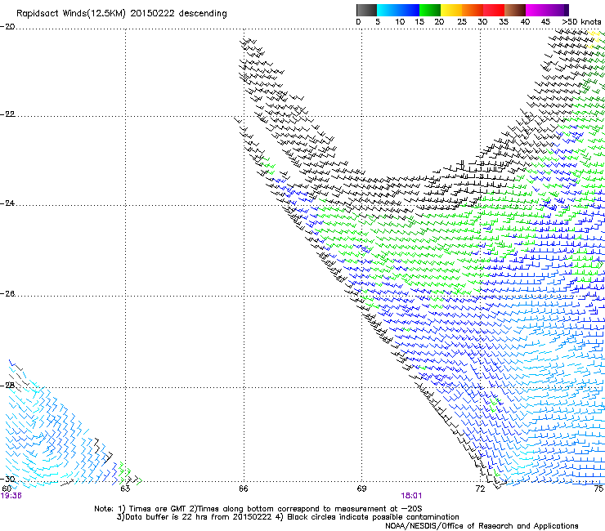This screenshot has height=531, width=605.
Task: Click the longitude label 60
Action: 7,489
